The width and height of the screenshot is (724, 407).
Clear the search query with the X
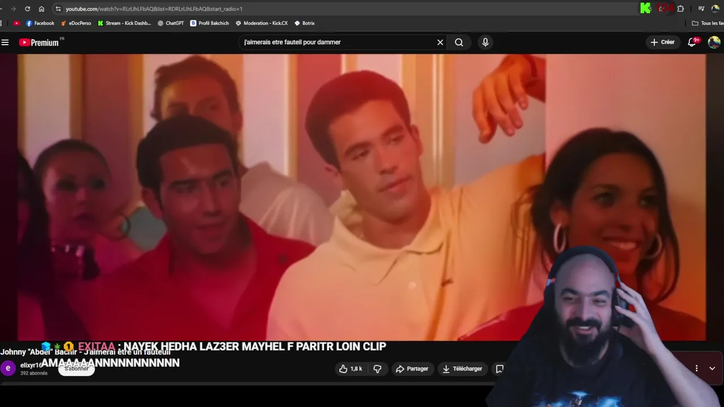pyautogui.click(x=440, y=42)
